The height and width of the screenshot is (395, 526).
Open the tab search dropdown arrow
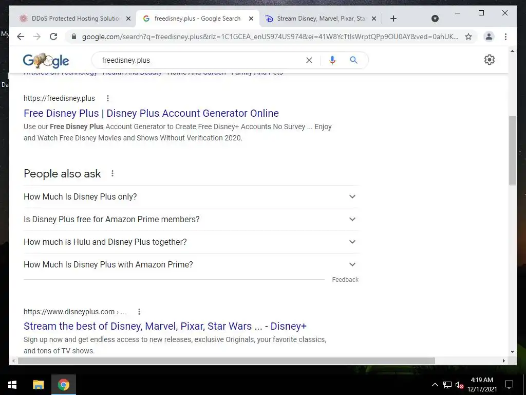pyautogui.click(x=435, y=19)
